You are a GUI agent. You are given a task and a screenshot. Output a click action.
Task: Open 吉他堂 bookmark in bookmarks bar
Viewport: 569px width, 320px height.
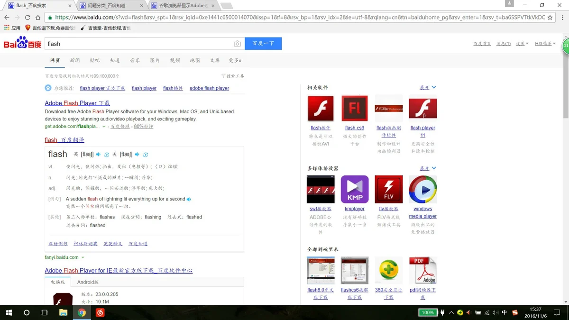point(105,28)
